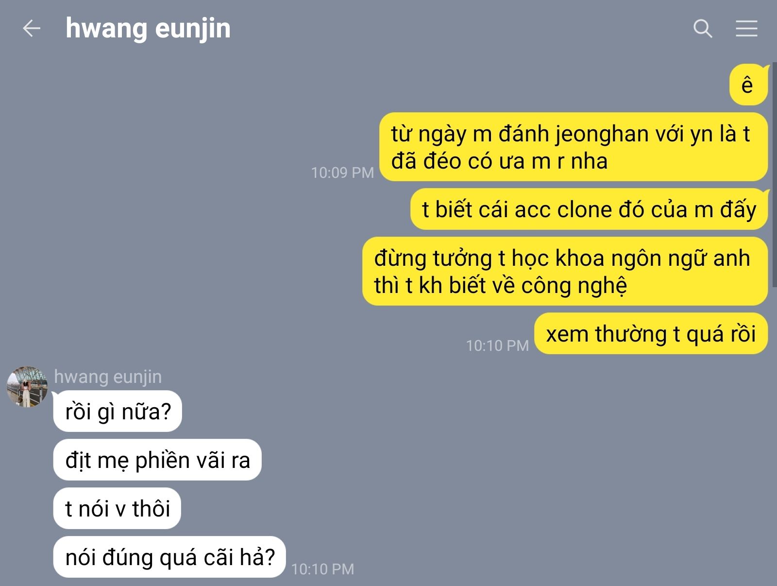The height and width of the screenshot is (586, 777).
Task: Select the 'rồi gì nữa?' reply bubble
Action: [x=118, y=411]
